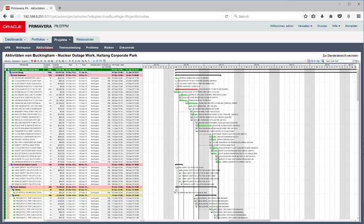
Task: Open the browser hamburger menu
Action: tap(359, 16)
